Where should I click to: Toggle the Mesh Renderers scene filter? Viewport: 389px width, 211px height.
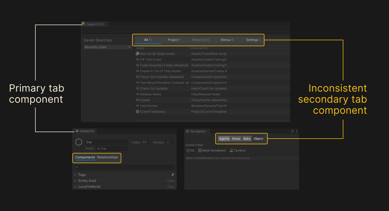click(x=212, y=150)
